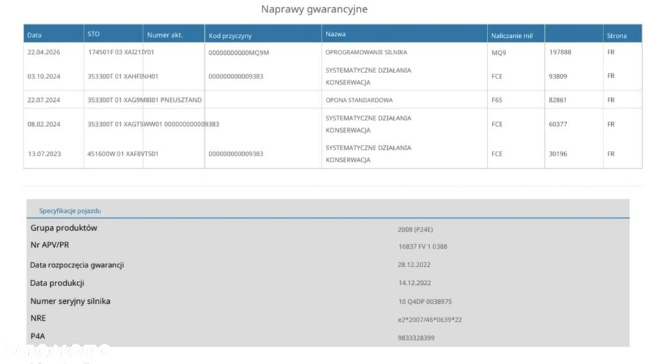Click the P4A label
Viewport: 653px width, 364px height.
pyautogui.click(x=37, y=336)
